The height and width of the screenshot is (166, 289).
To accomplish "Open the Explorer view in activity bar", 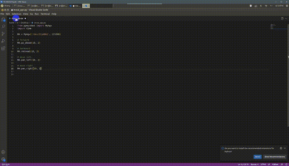I will 3,19.
